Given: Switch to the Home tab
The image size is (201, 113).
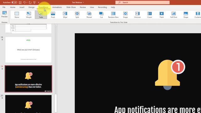Looking at the screenshot, I should 13,7.
